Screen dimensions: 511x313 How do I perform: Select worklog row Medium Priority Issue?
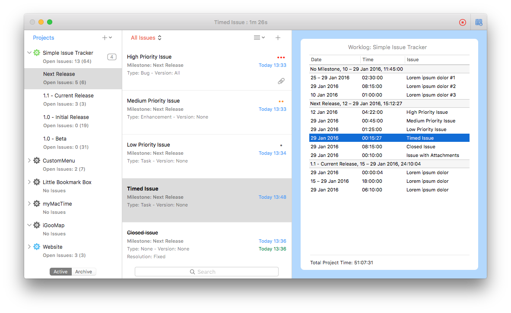(x=389, y=121)
